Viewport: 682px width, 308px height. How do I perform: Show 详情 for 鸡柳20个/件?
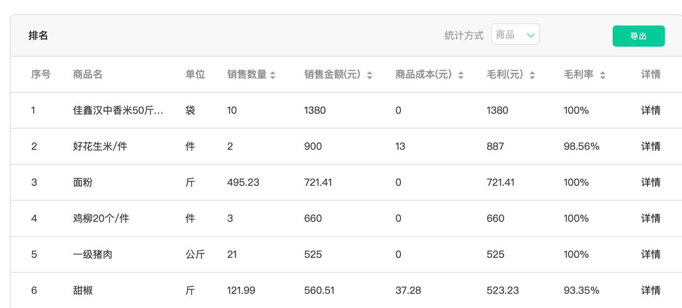[651, 218]
